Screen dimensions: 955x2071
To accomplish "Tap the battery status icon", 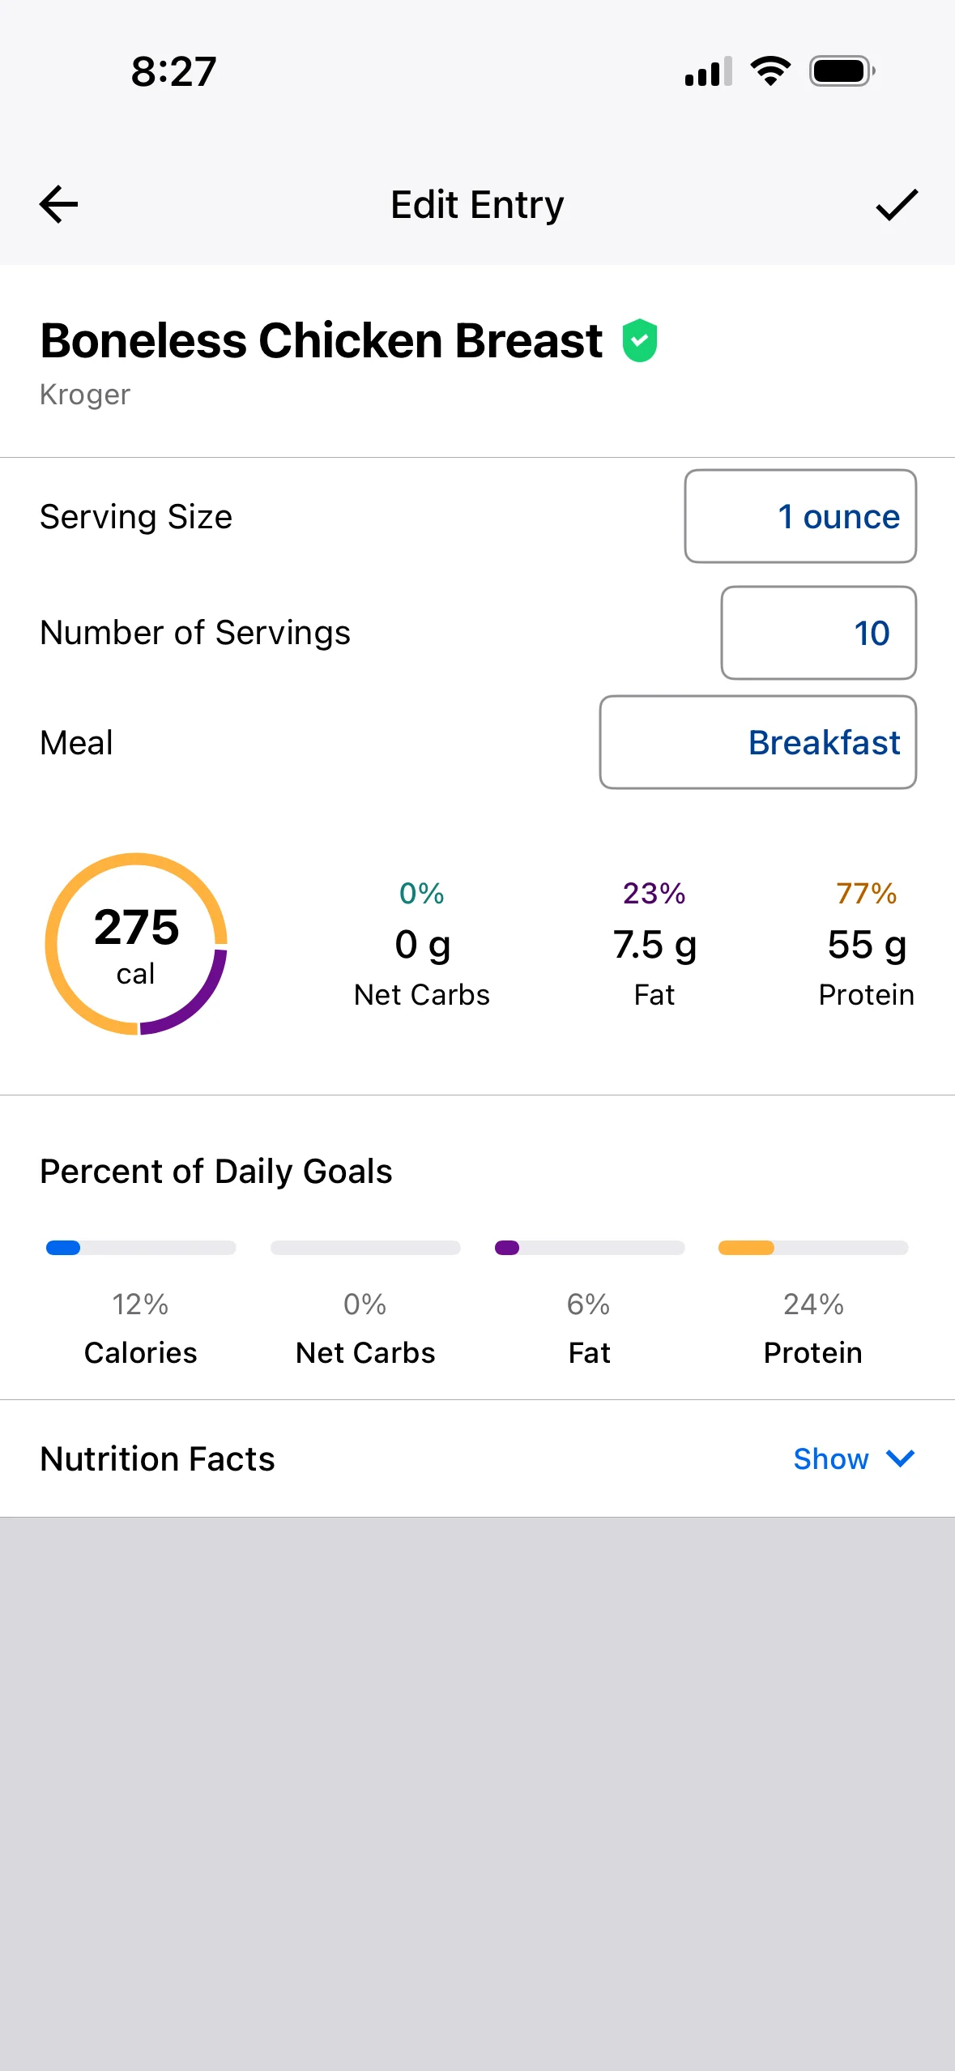I will [x=842, y=71].
